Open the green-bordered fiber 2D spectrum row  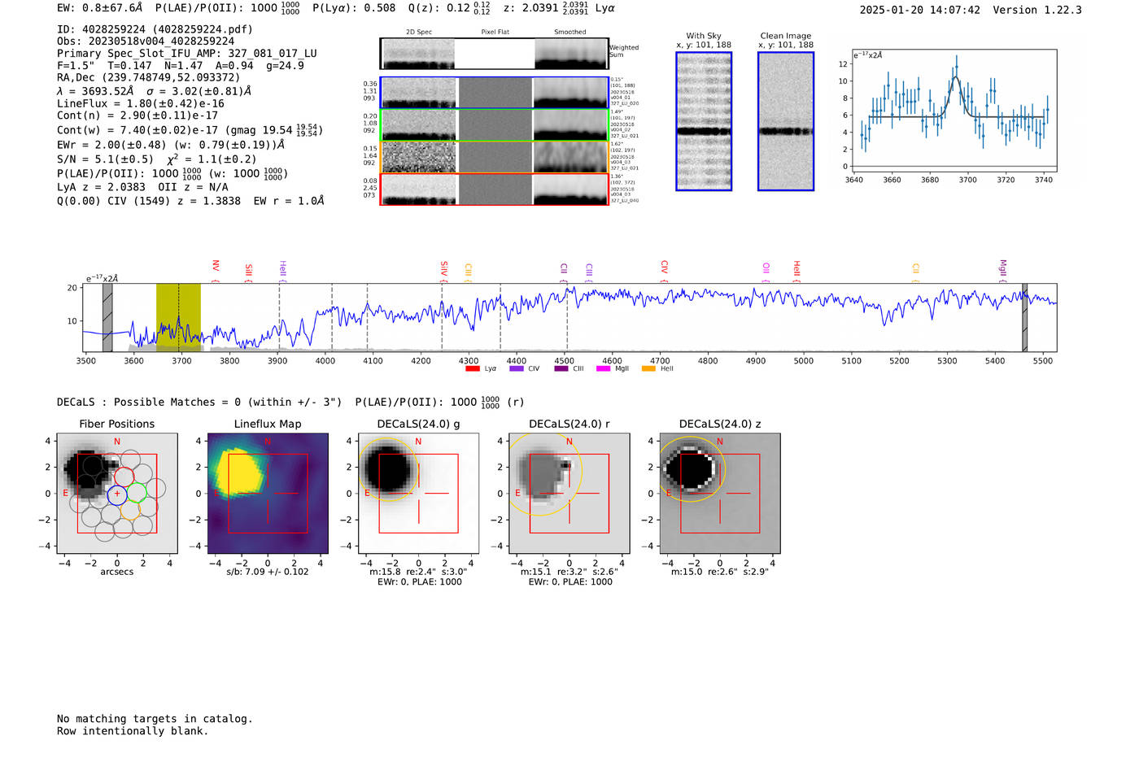coord(494,125)
